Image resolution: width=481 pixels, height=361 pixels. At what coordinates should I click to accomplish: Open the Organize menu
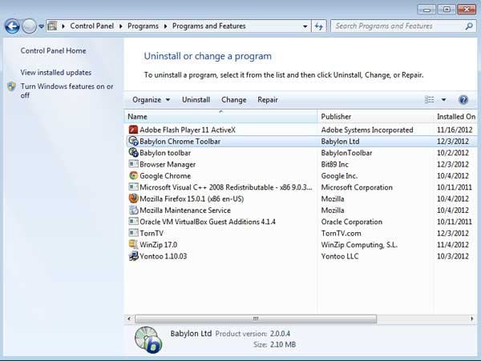151,100
